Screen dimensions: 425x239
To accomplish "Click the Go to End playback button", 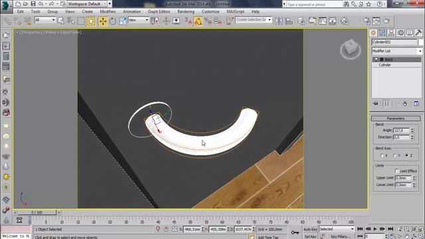I will pyautogui.click(x=390, y=229).
